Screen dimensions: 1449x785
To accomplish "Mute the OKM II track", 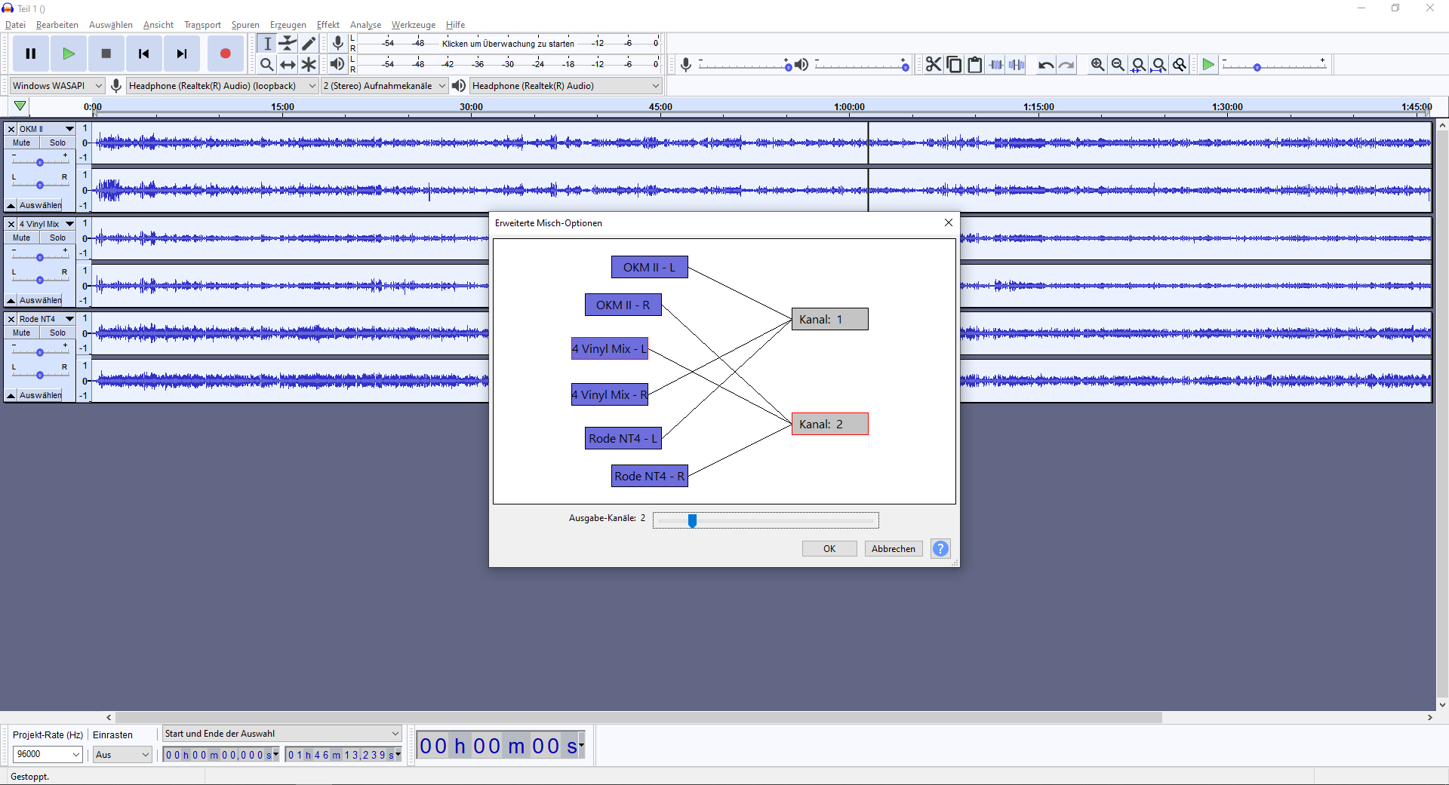I will pyautogui.click(x=22, y=143).
